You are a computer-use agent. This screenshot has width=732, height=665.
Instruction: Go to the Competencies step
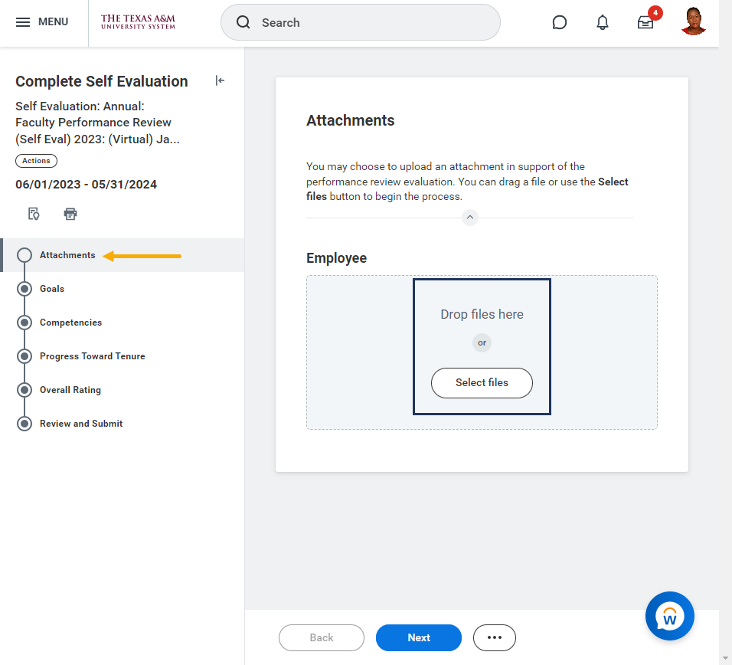tap(70, 323)
